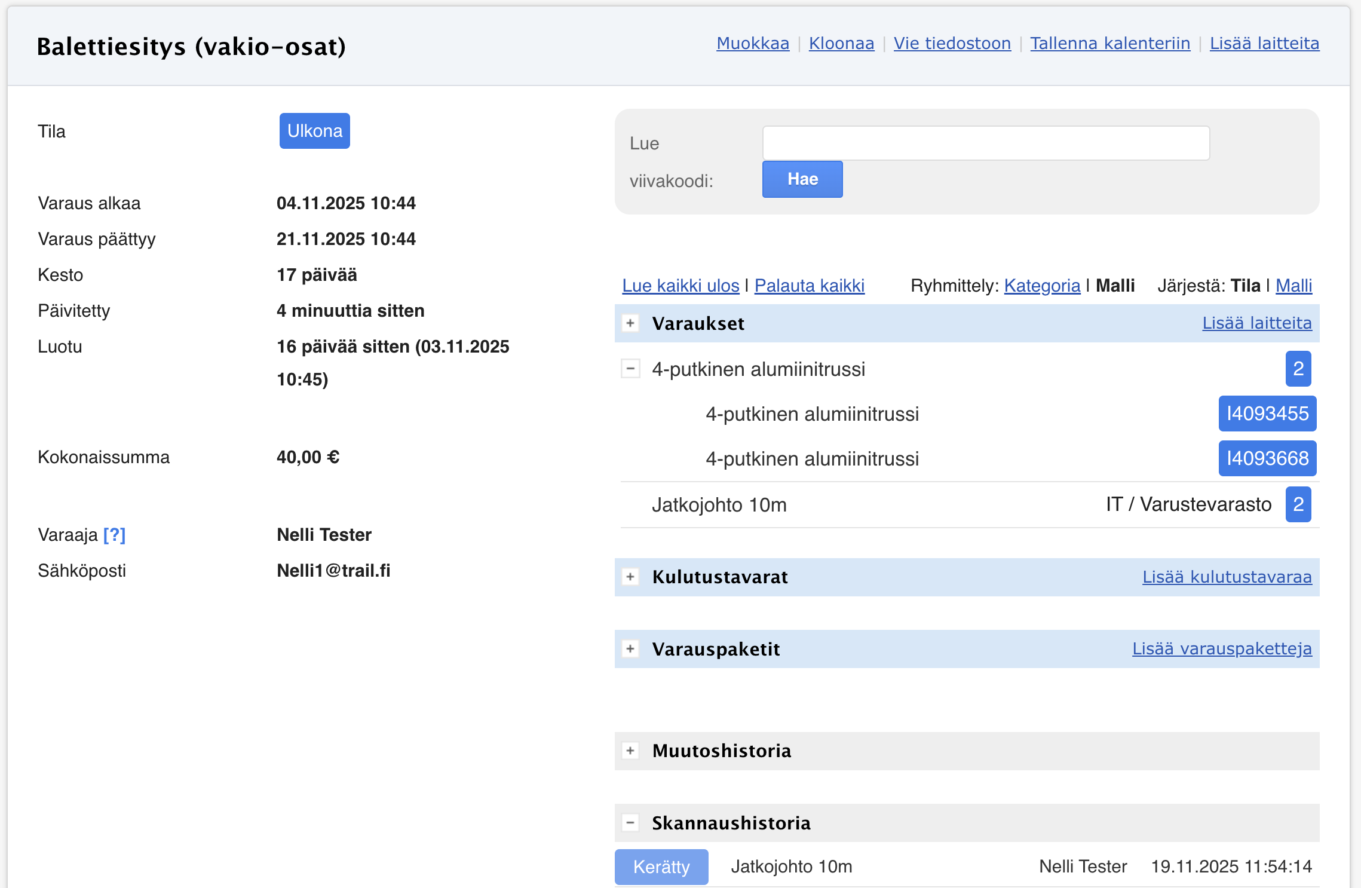Screen dimensions: 1361x888
Task: Expand the Muutoshistoria section
Action: [630, 751]
